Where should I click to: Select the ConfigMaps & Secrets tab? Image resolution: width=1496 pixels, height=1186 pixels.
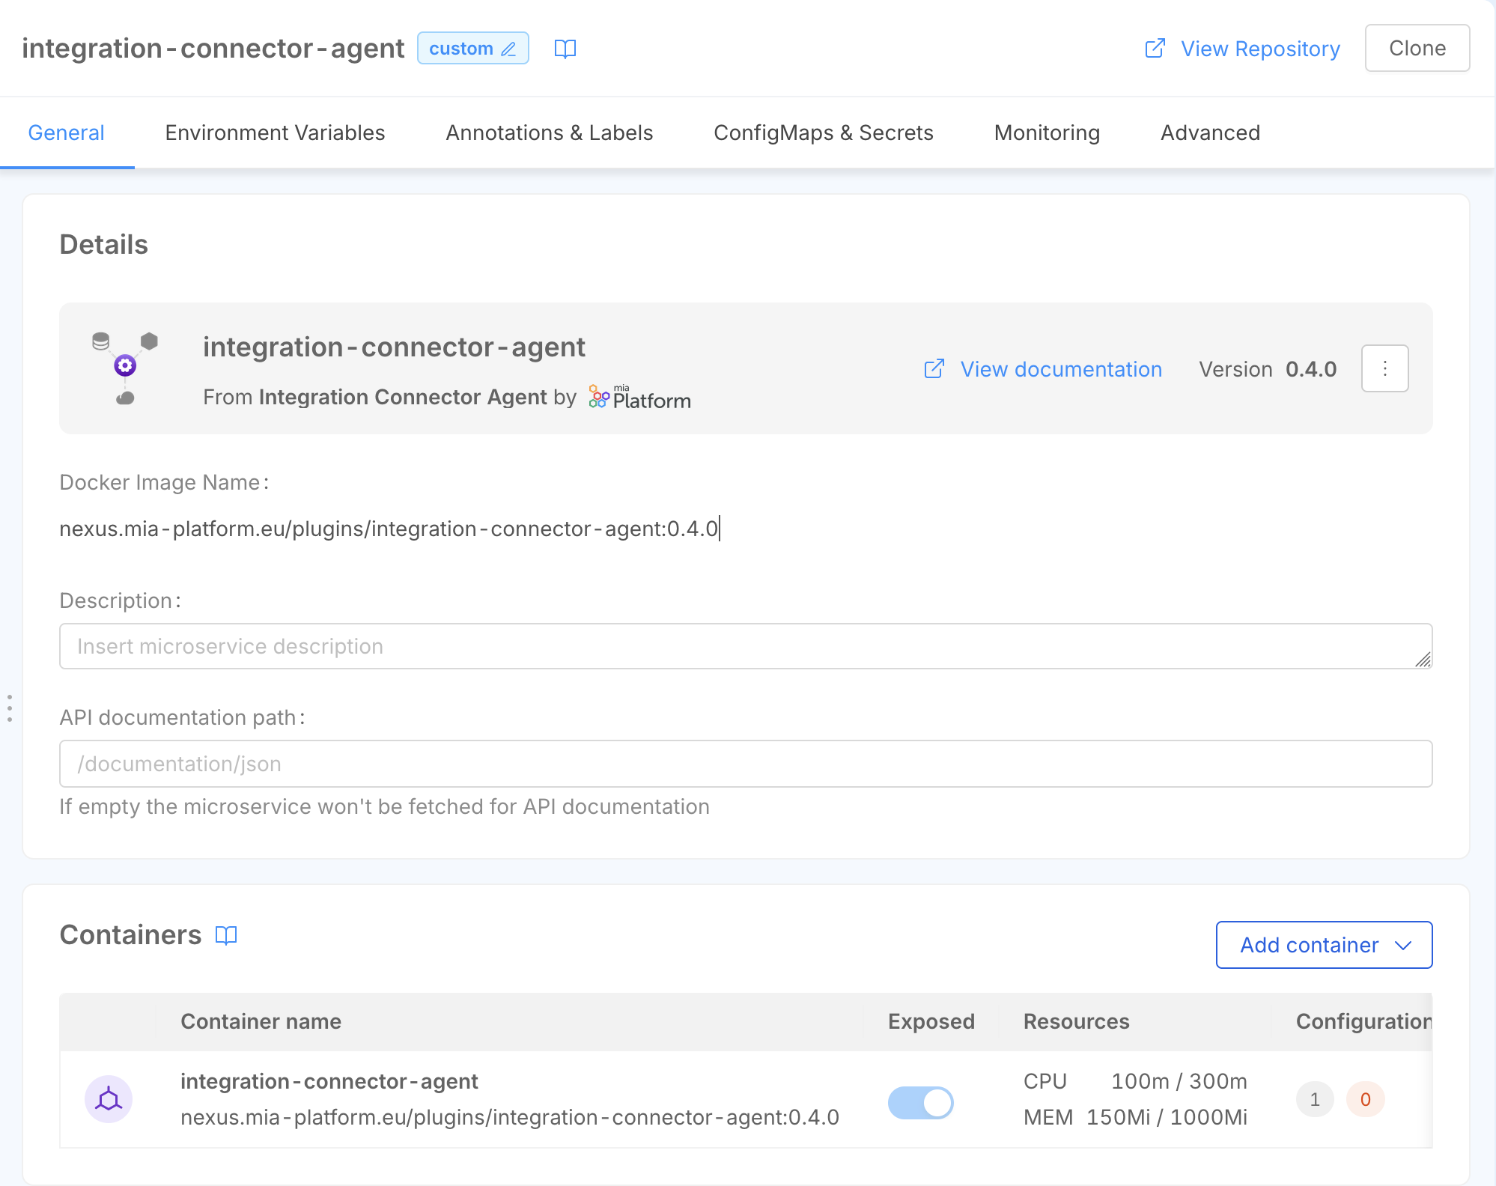(823, 133)
